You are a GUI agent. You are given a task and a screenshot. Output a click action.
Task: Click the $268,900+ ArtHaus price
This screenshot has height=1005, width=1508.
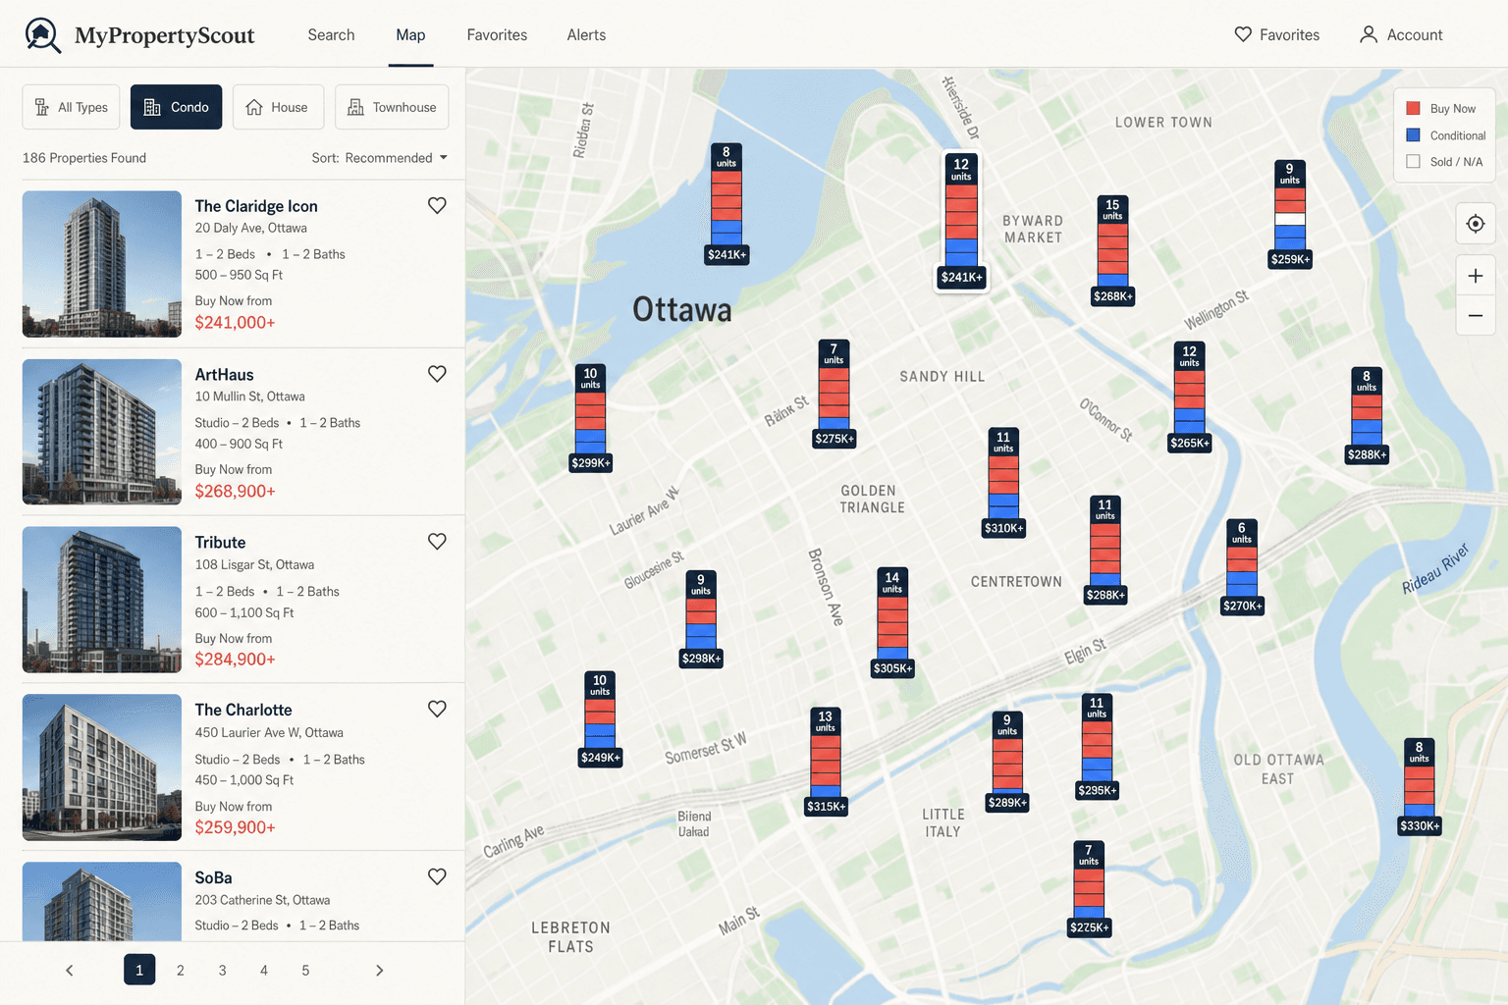235,492
